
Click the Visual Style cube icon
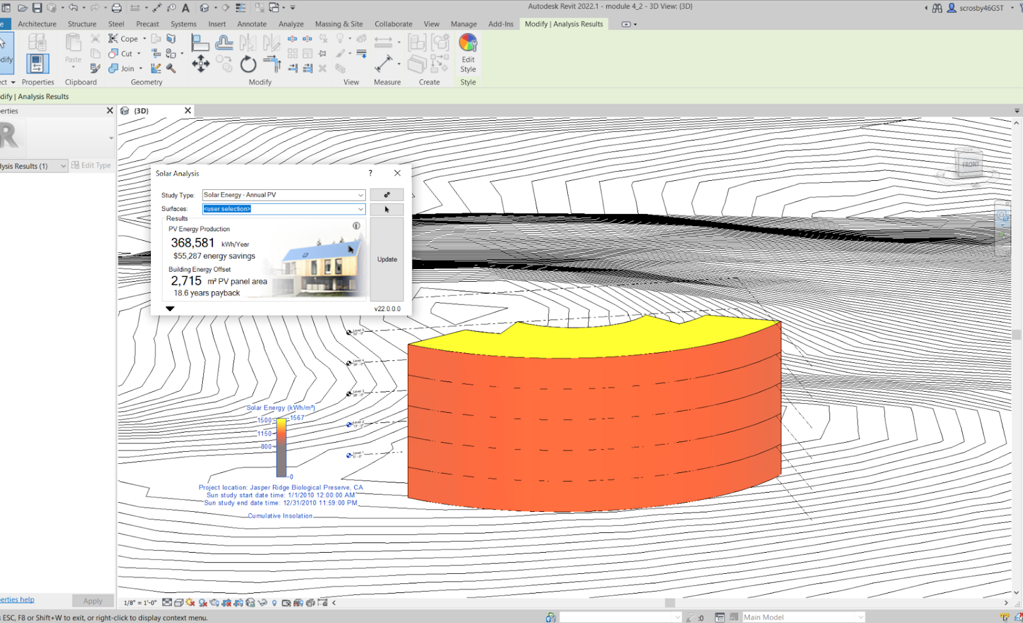(x=179, y=603)
